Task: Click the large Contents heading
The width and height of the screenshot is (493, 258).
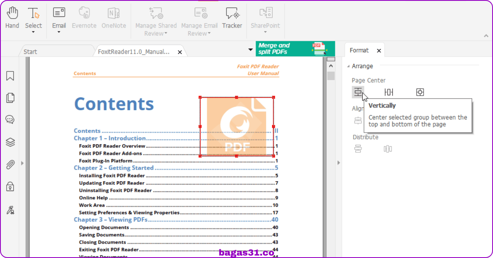Action: coord(114,104)
